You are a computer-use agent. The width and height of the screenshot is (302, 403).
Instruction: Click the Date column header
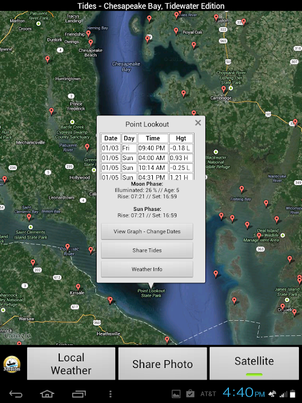click(x=111, y=138)
